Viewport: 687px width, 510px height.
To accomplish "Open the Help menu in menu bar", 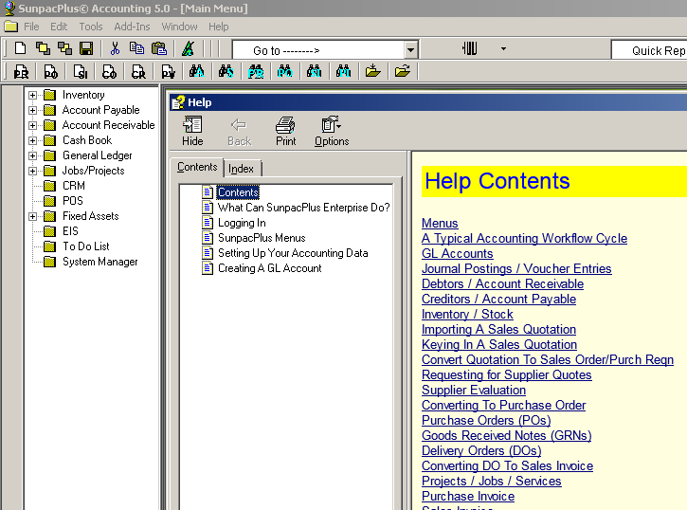I will coord(218,27).
